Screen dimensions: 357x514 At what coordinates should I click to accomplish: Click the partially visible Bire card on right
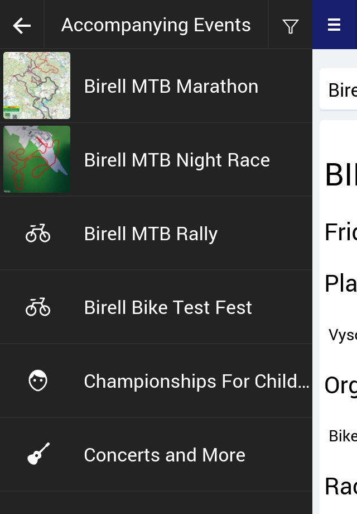pos(339,89)
